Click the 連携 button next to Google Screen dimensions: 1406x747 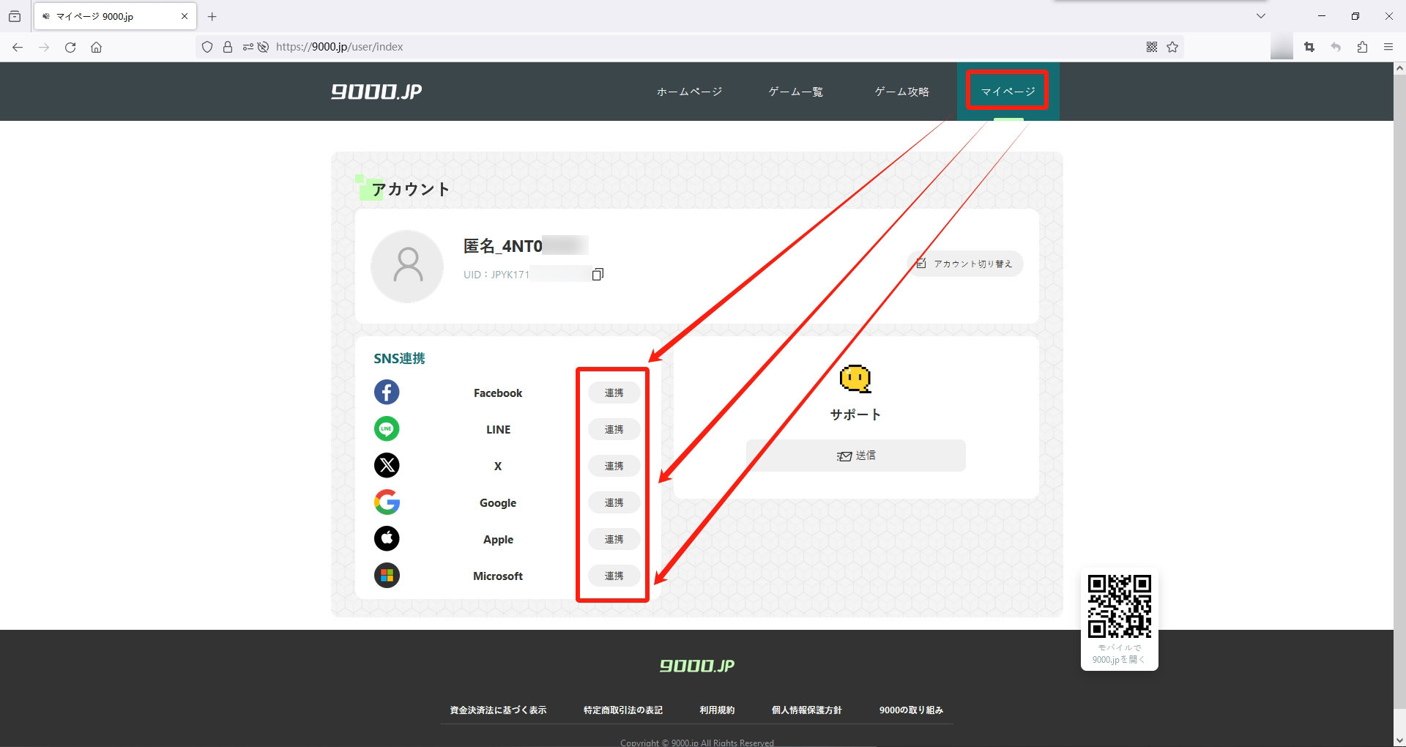click(614, 502)
